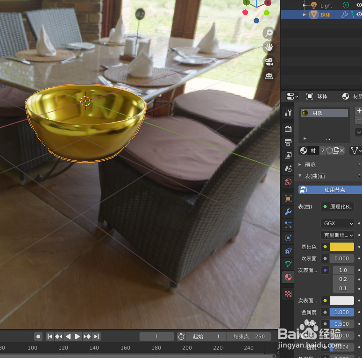Open the Object Data green triangle tab

tap(288, 264)
